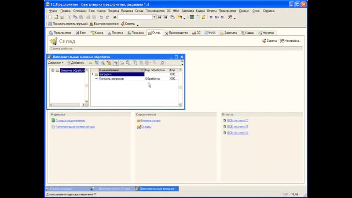Click Быстрое освоение toolbar button
The image size is (352, 198).
click(x=104, y=24)
